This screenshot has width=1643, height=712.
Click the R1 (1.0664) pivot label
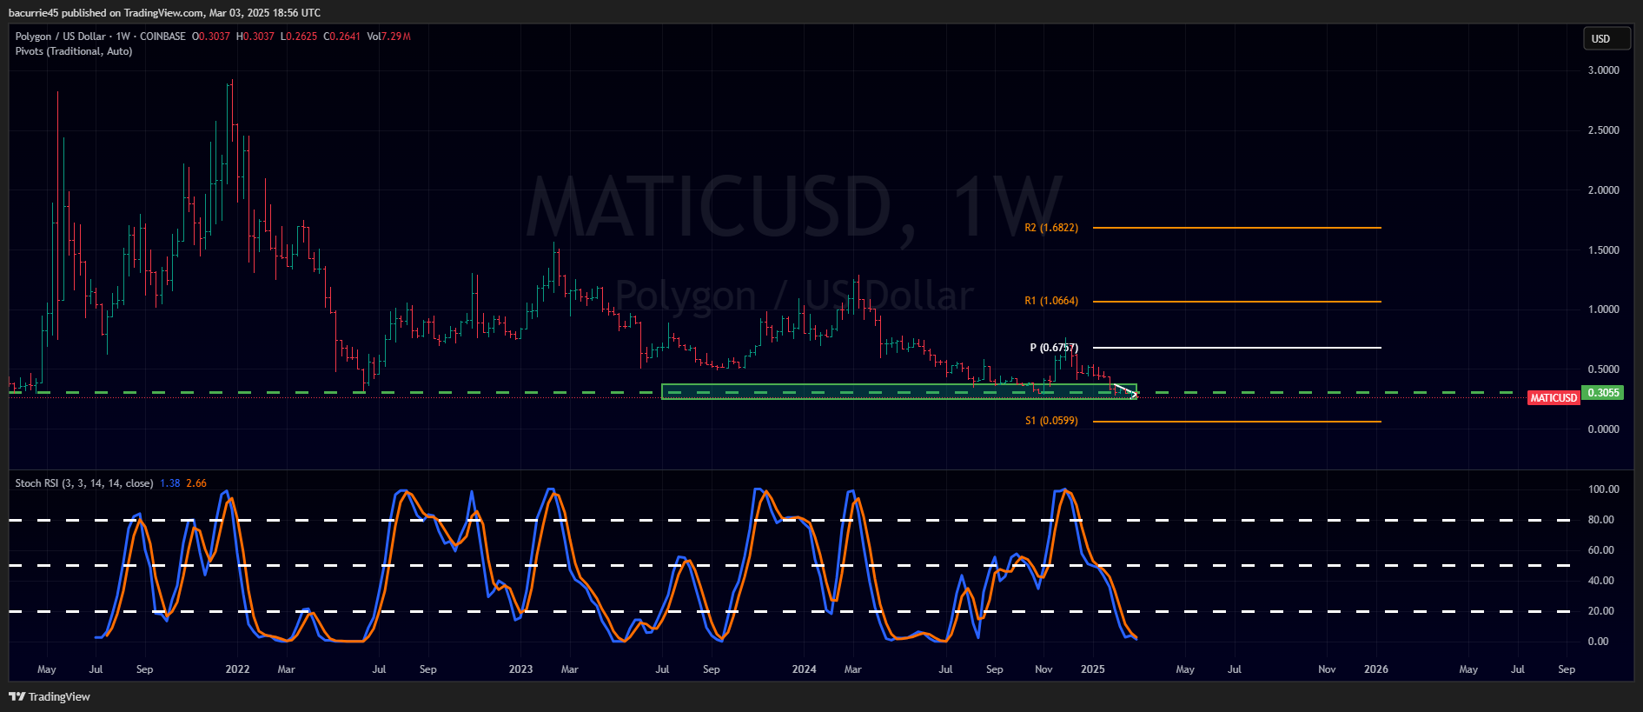tap(1051, 301)
